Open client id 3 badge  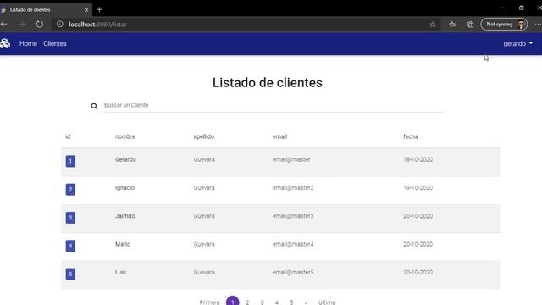[x=70, y=218]
